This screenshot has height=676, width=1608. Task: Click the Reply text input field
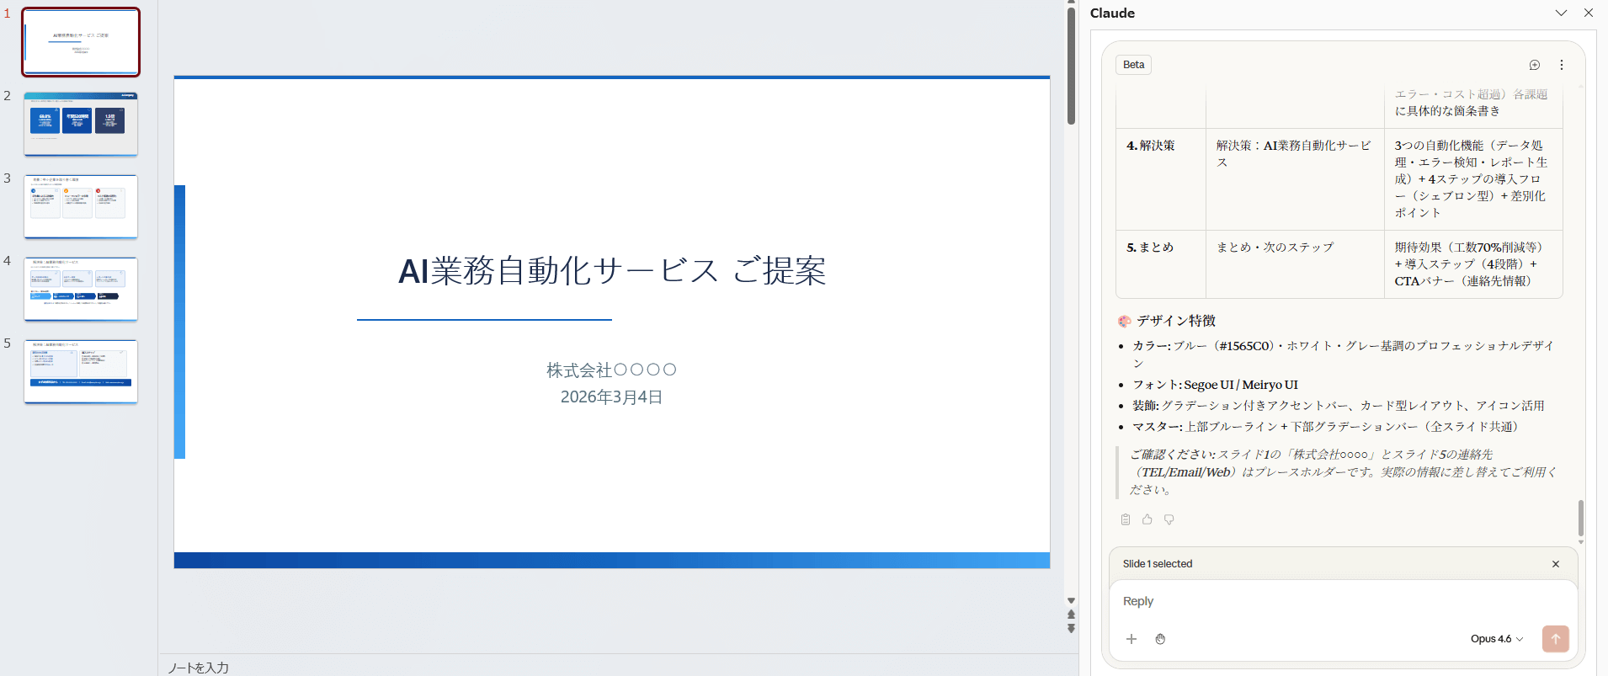coord(1339,601)
